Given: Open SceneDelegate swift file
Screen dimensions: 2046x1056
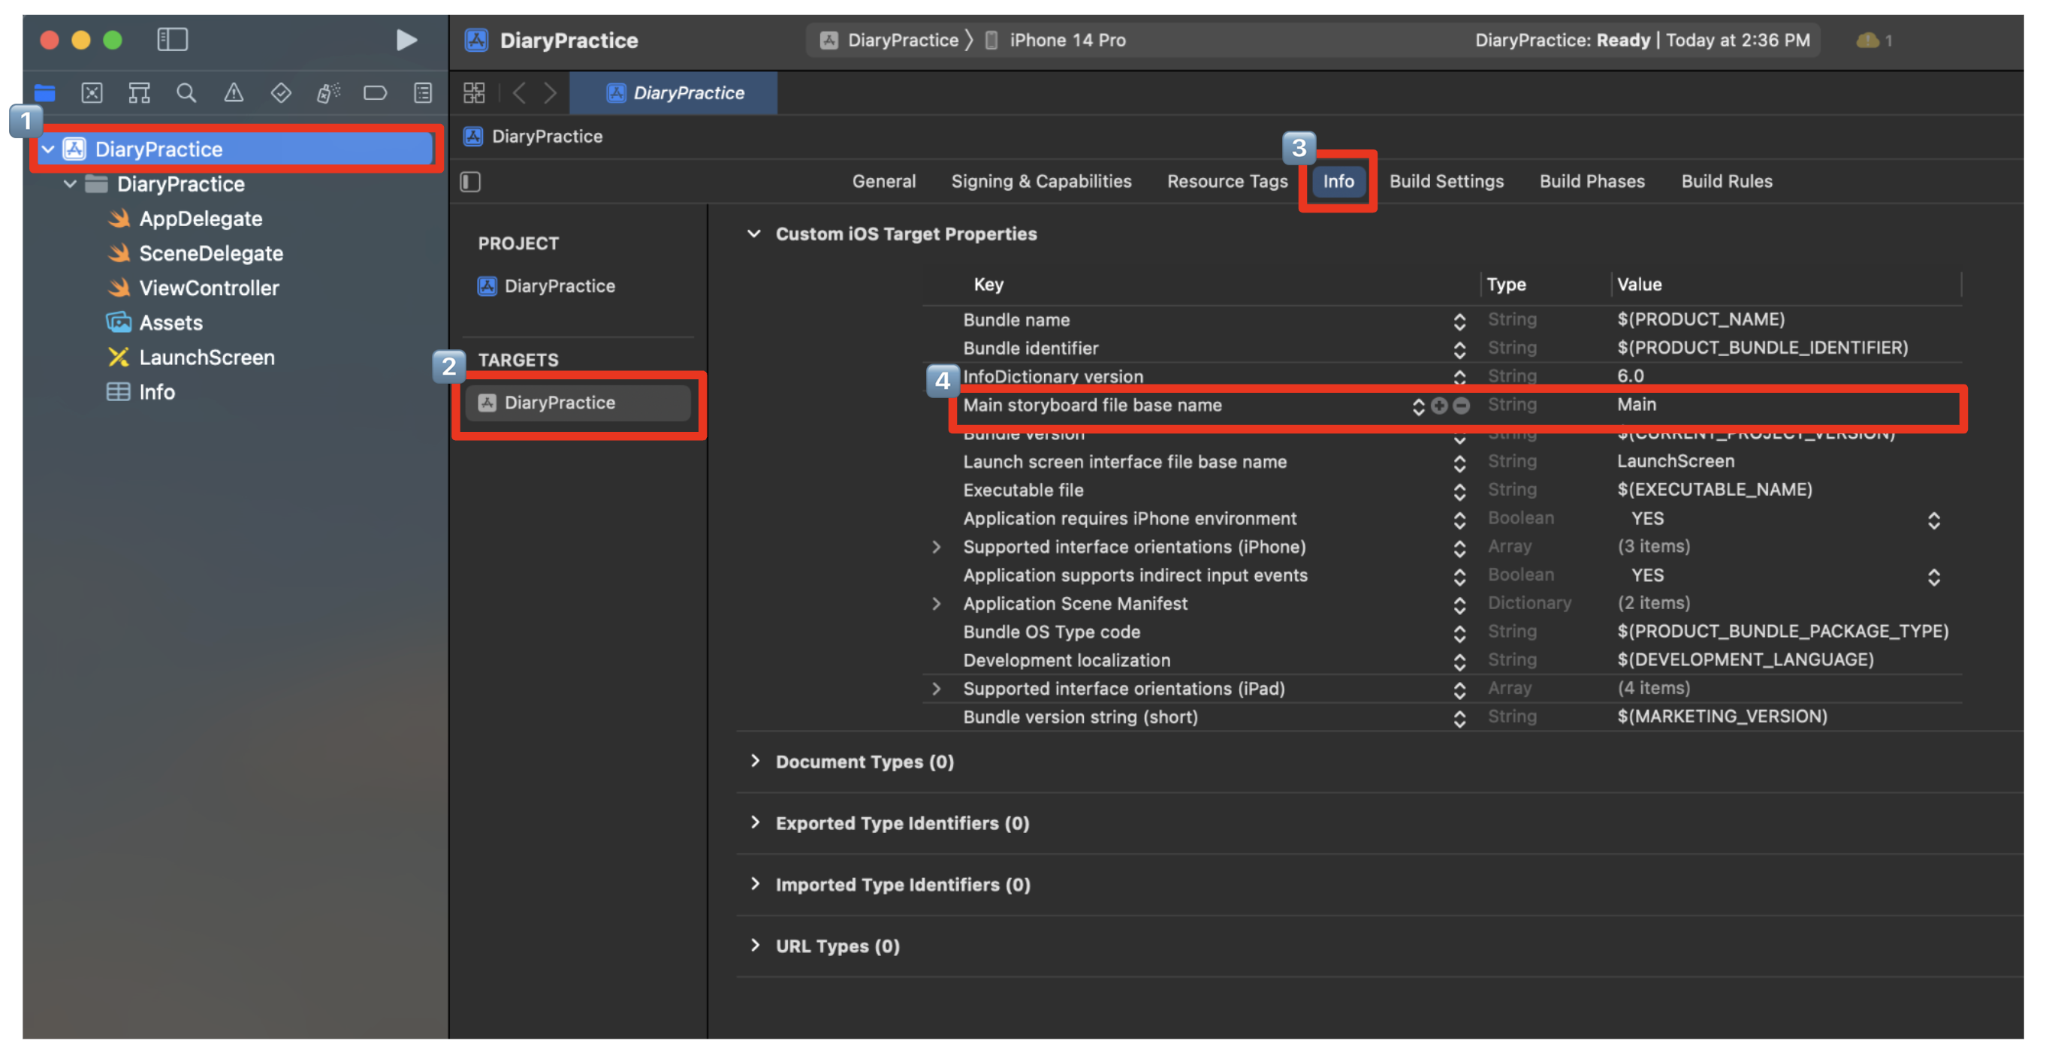Looking at the screenshot, I should (210, 253).
